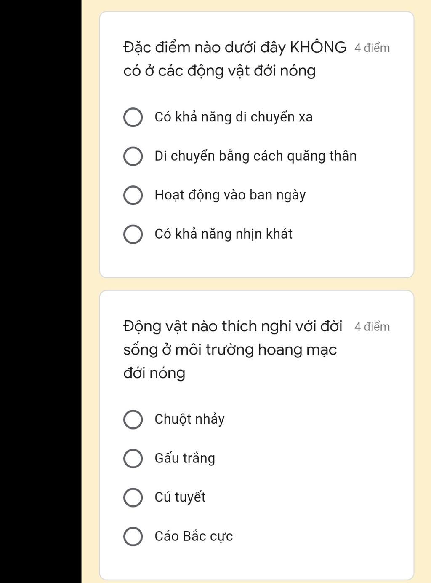
Task: Choose the 'Di chuyển bằng cách quăng thân' radio circle
Action: click(133, 156)
